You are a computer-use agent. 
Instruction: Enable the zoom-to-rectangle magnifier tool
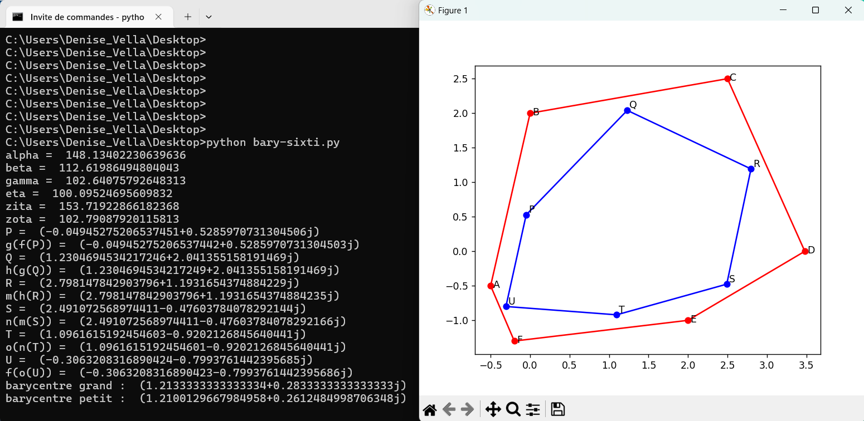coord(513,410)
